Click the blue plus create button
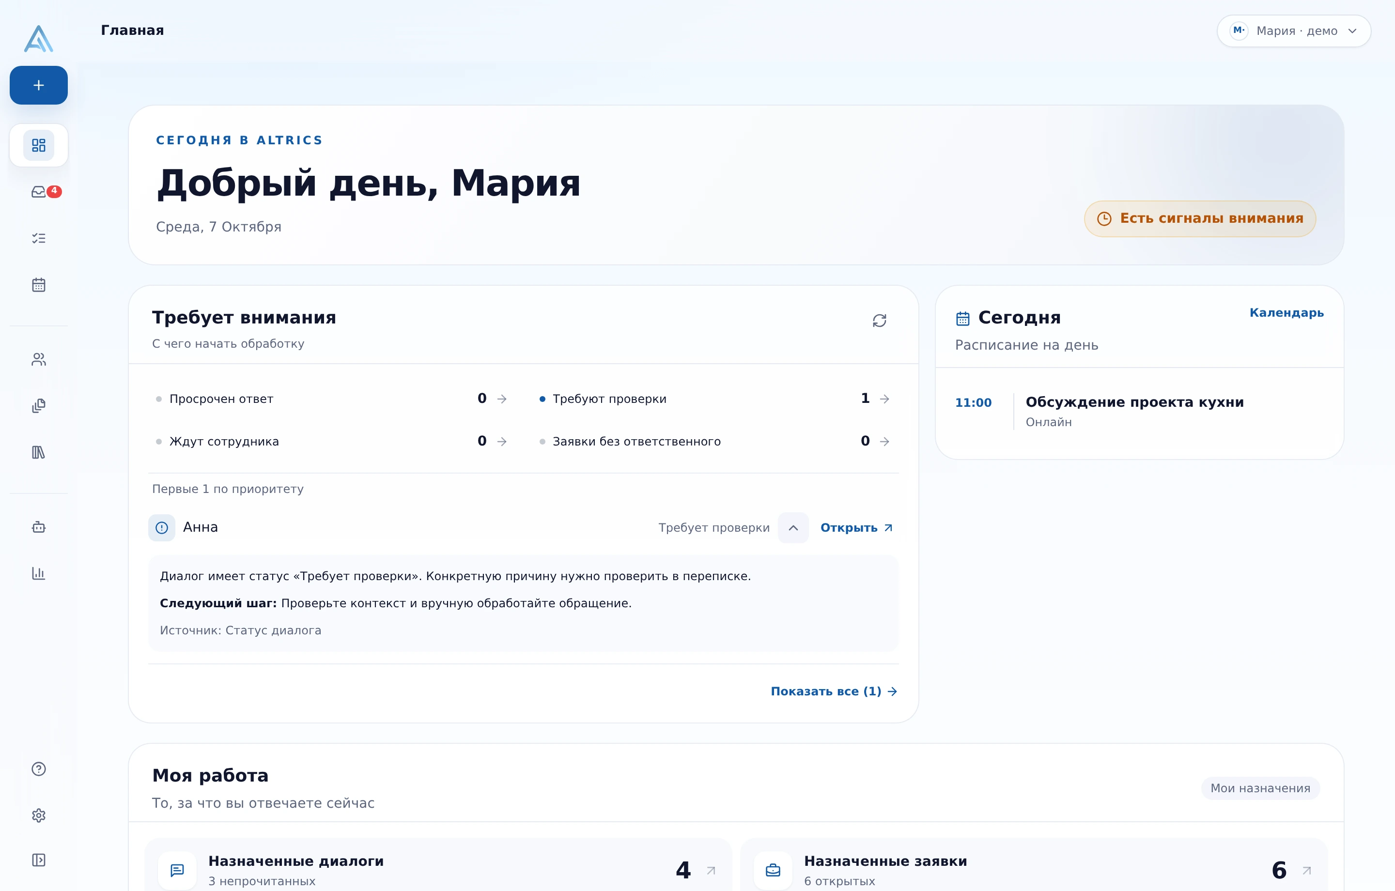This screenshot has width=1395, height=891. (39, 85)
